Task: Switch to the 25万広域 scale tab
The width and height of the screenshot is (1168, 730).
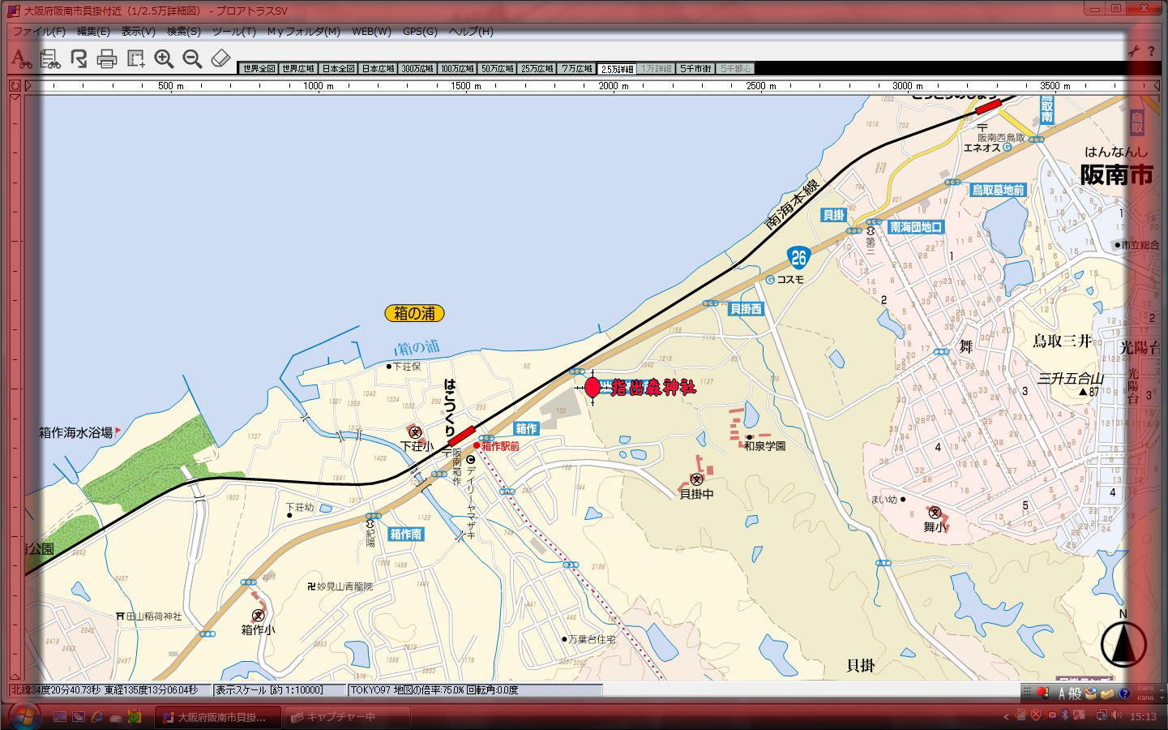Action: (537, 69)
